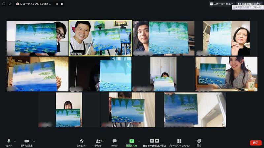Select the dark tile showing a bright blue painting
Viewport: 264px width, 148px height.
click(100, 74)
